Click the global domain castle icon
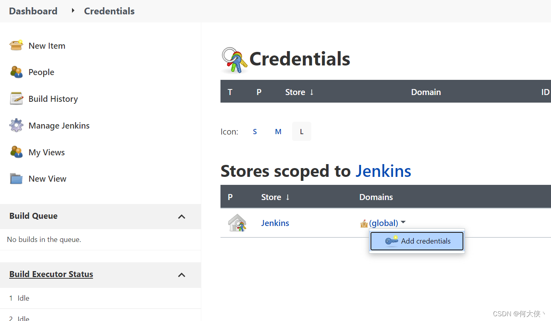The height and width of the screenshot is (321, 551). [x=364, y=224]
